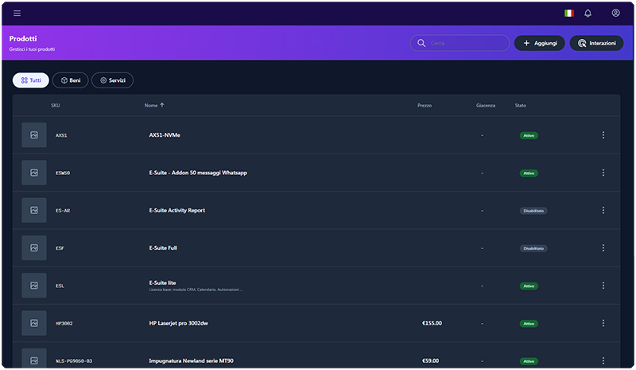Image resolution: width=636 pixels, height=370 pixels.
Task: Click the E-Suite Activity Report row kebab icon
Action: 603,210
